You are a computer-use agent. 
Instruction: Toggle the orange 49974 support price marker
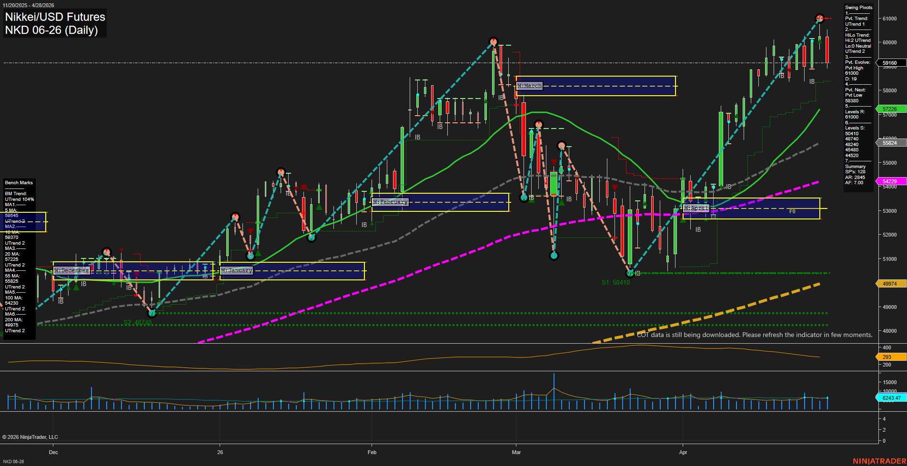point(889,284)
